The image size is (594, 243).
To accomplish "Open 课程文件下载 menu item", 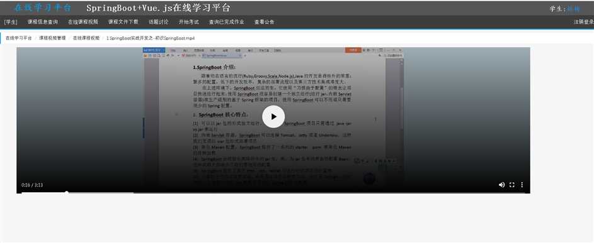I will [x=123, y=22].
